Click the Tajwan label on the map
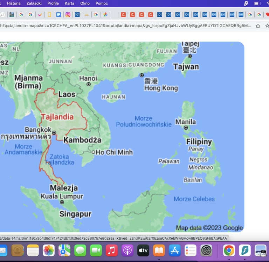 (186, 67)
